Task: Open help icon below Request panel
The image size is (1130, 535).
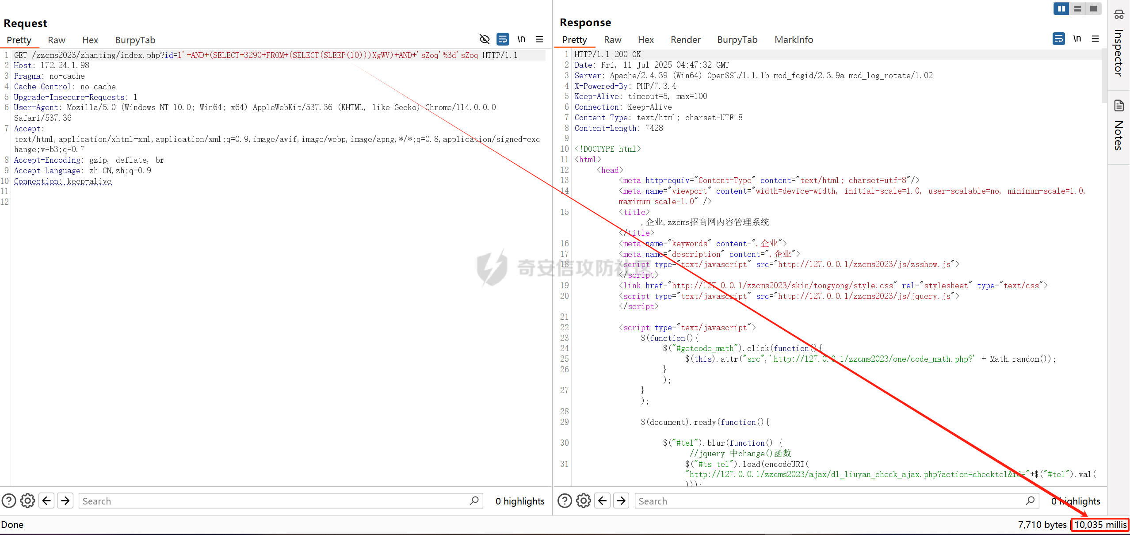Action: tap(9, 501)
